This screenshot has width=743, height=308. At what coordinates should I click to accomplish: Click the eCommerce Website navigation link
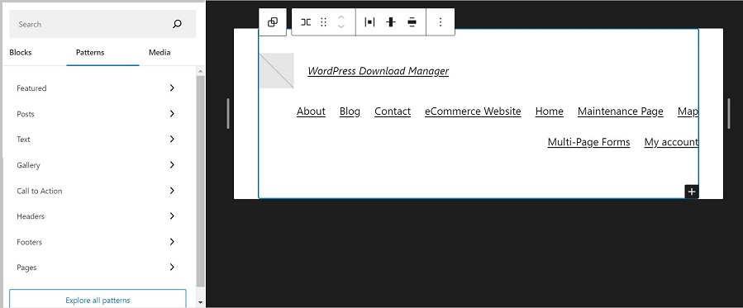pyautogui.click(x=473, y=111)
